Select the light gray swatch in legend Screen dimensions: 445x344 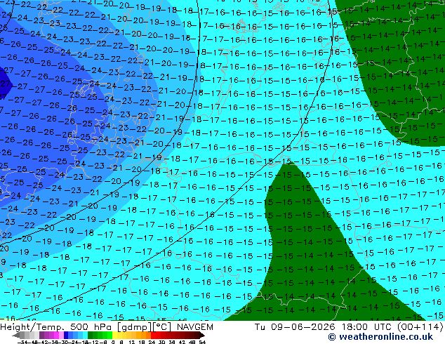click(36, 336)
